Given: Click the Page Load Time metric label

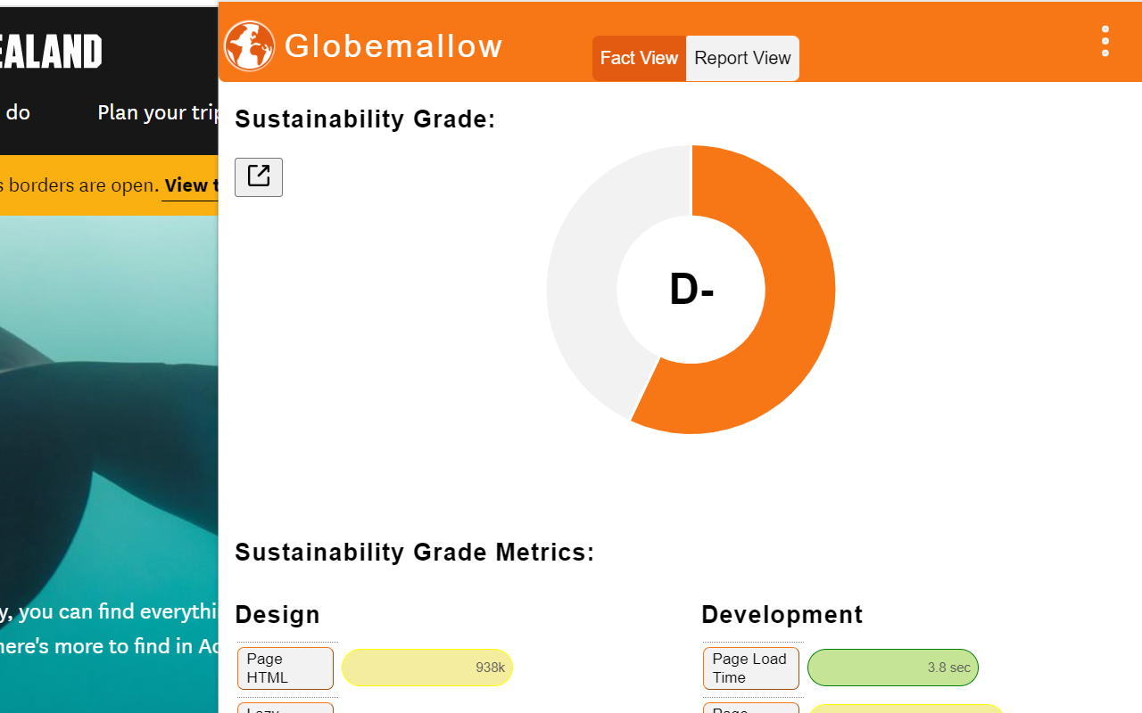Looking at the screenshot, I should click(x=750, y=668).
